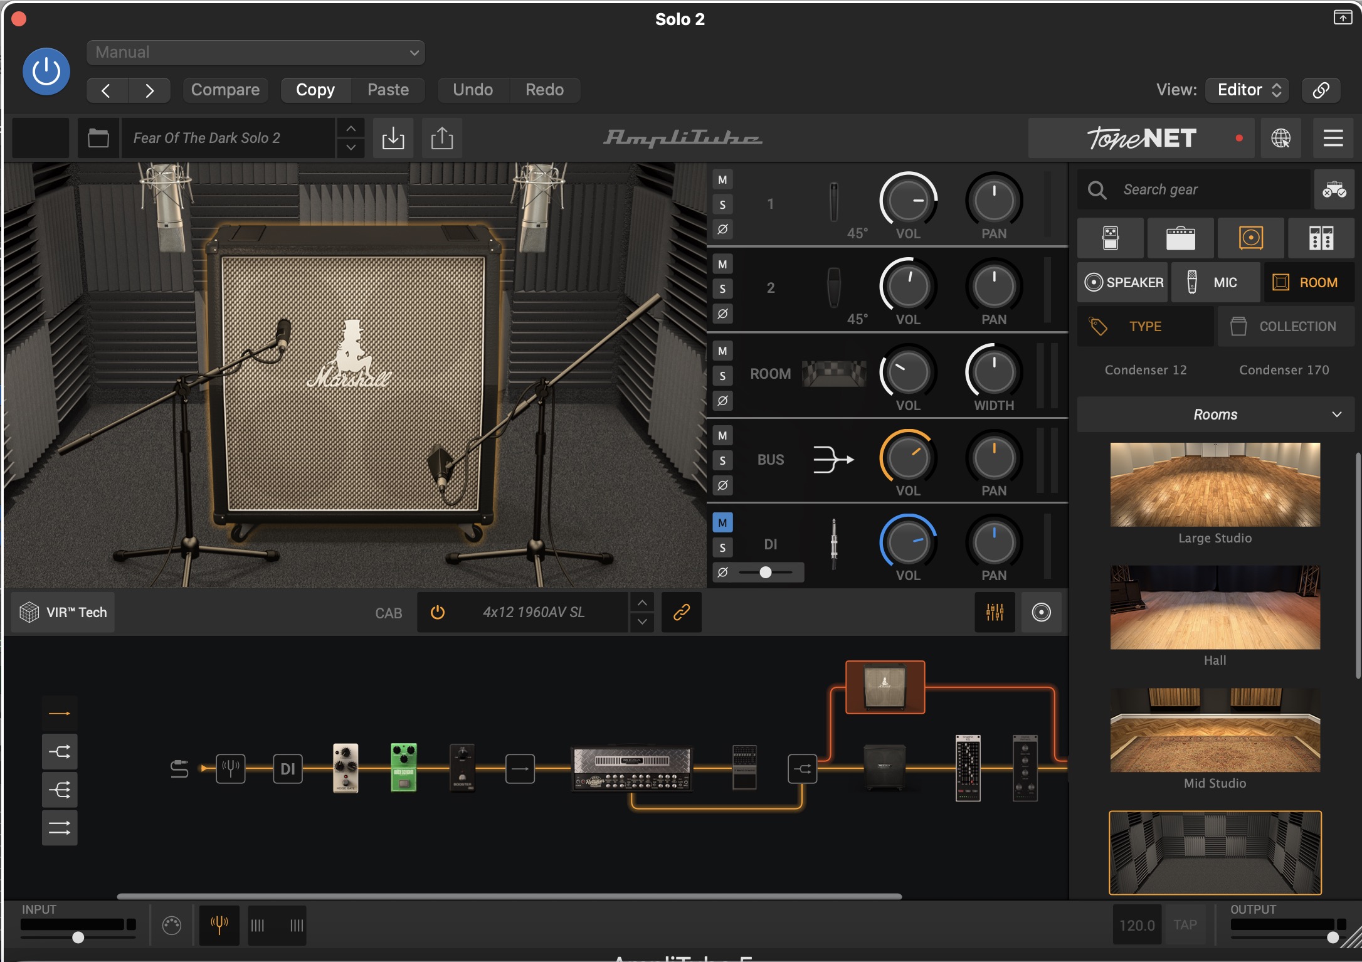Viewport: 1362px width, 962px height.
Task: Click the Search gear field
Action: pos(1195,189)
